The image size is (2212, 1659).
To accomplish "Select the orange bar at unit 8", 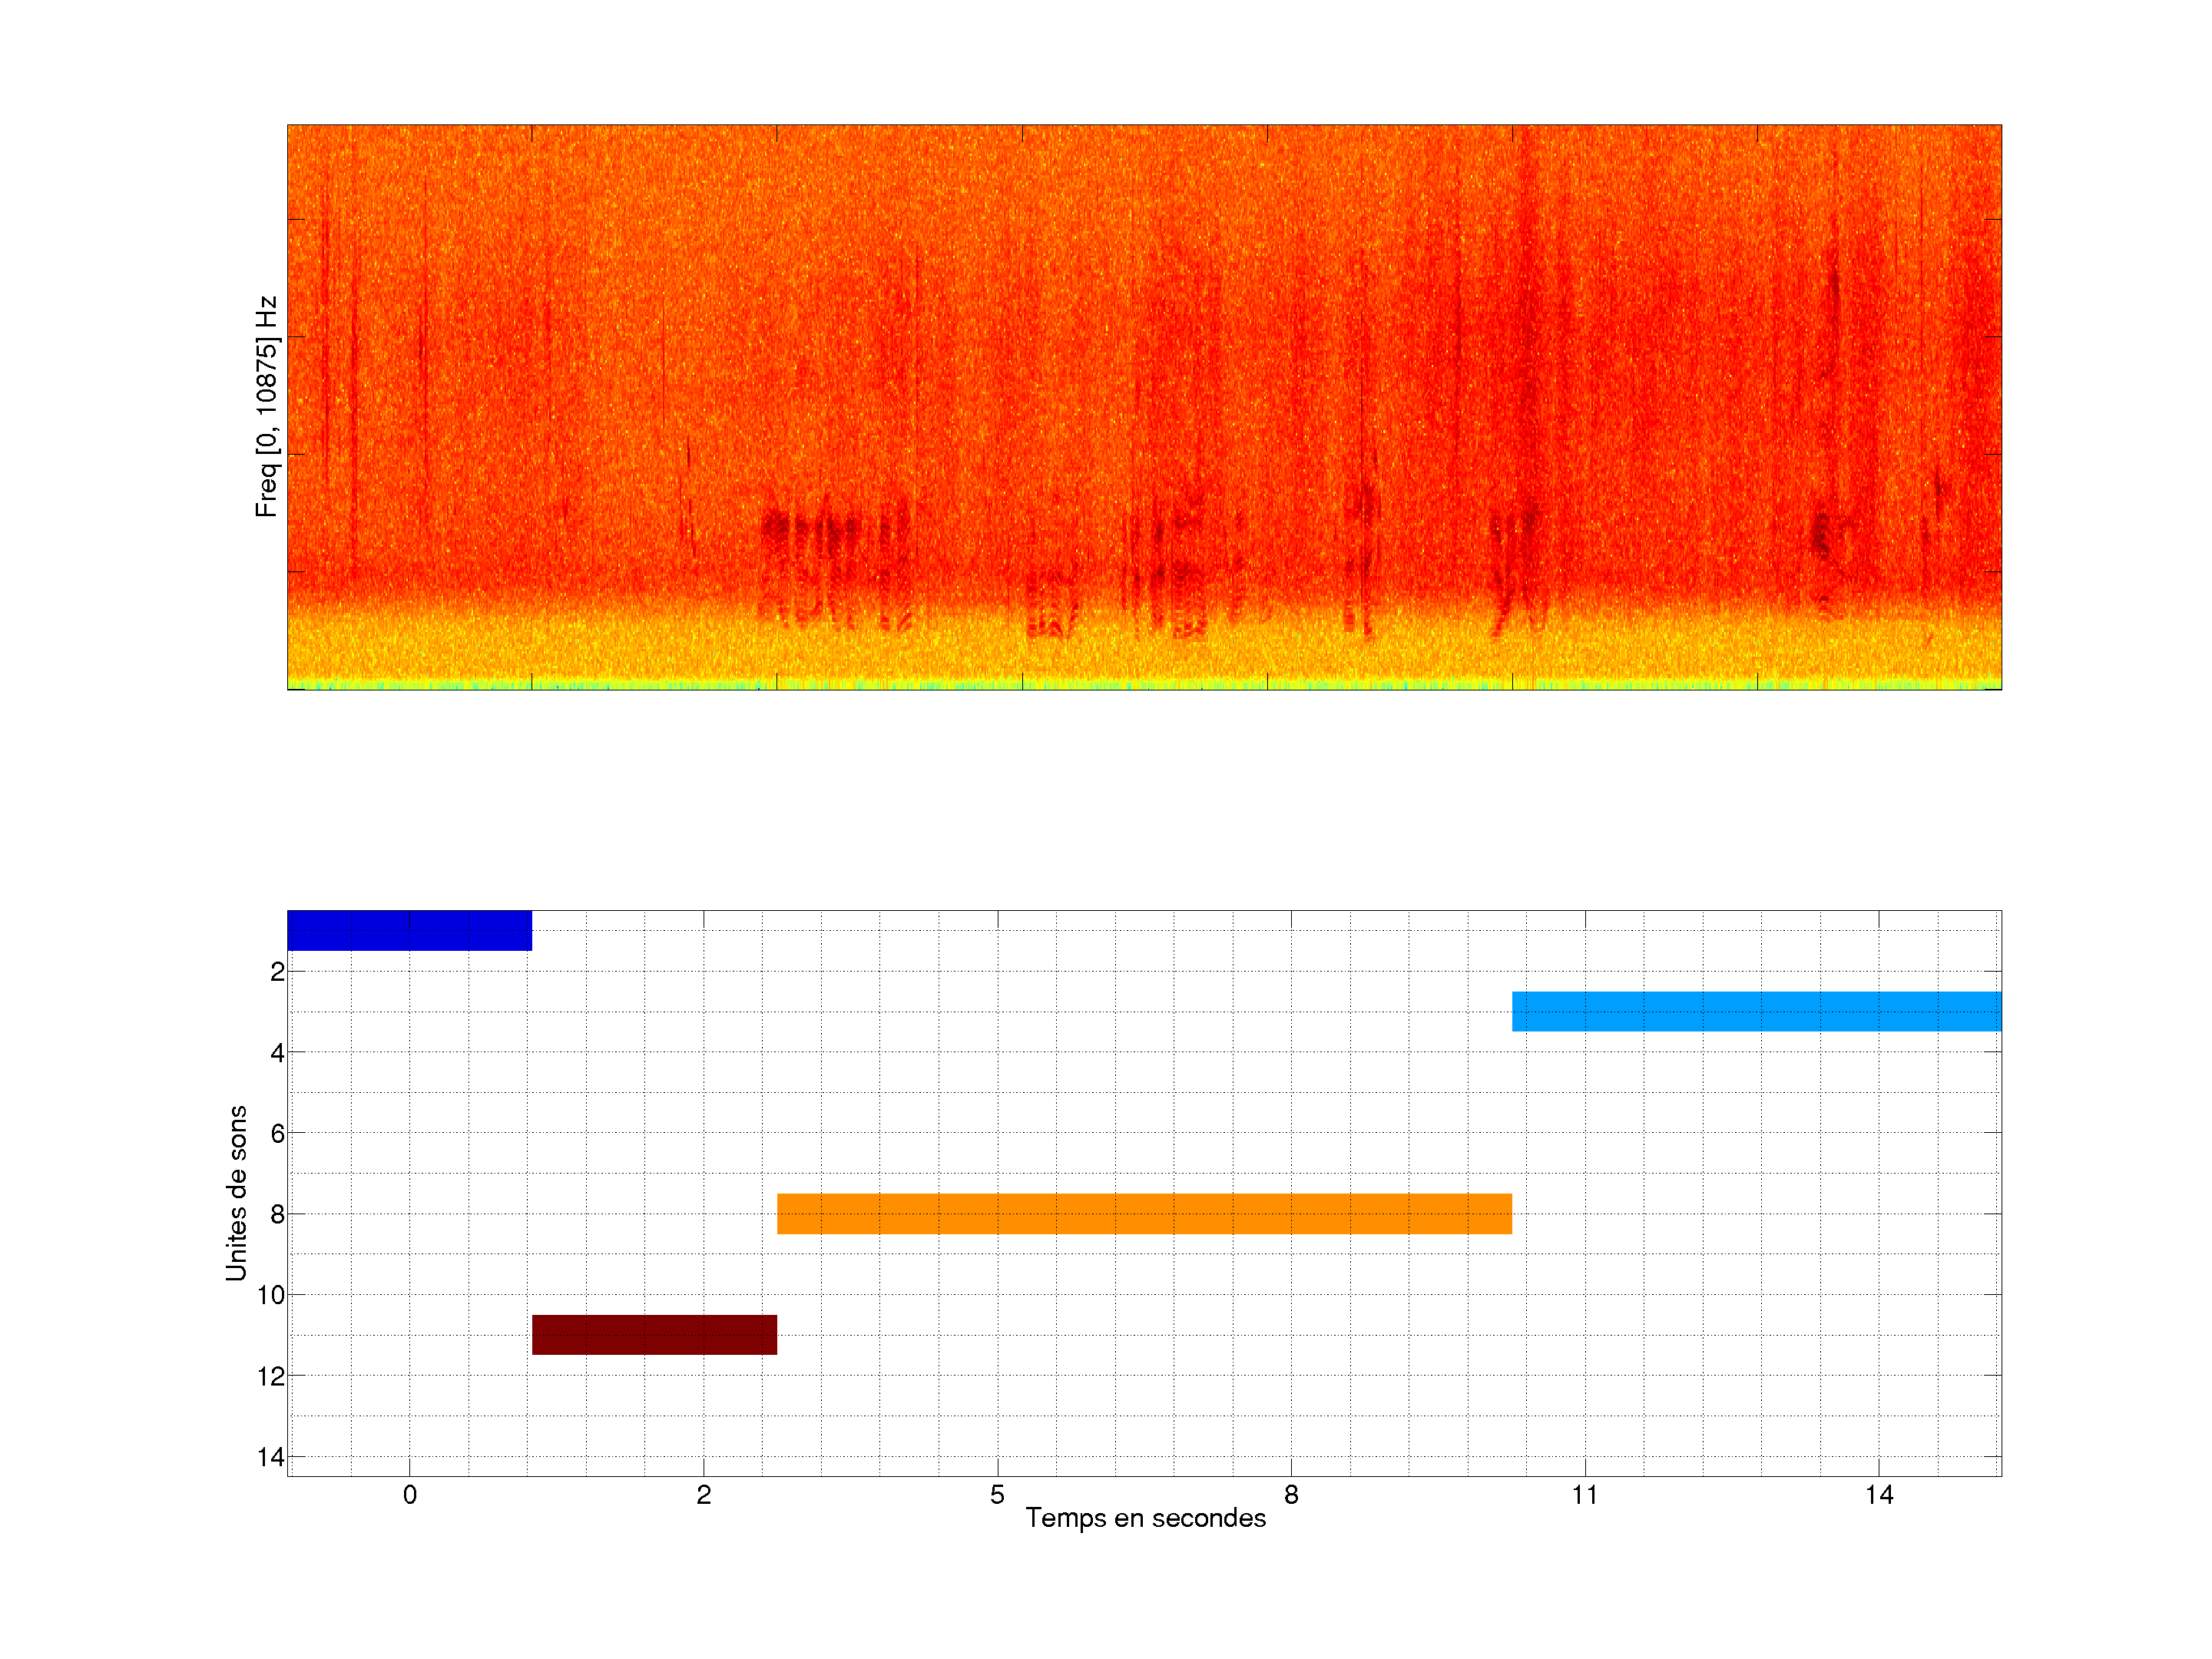I will [x=1144, y=1213].
